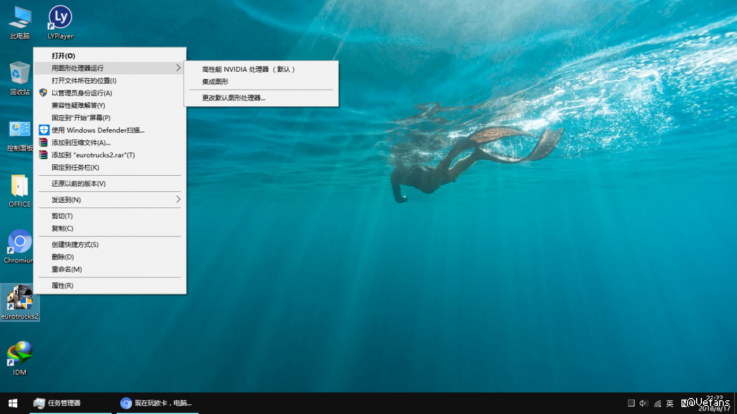Viewport: 737px width, 414px height.
Task: Open the network Wi-Fi tray icon
Action: click(x=657, y=404)
